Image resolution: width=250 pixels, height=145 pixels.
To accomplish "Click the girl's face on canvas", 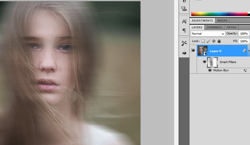I will tap(49, 57).
